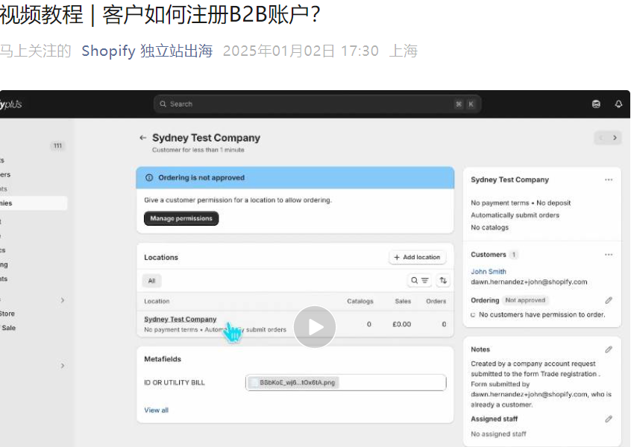The image size is (631, 447).
Task: Click the BBbKoE png file chip
Action: 293,382
